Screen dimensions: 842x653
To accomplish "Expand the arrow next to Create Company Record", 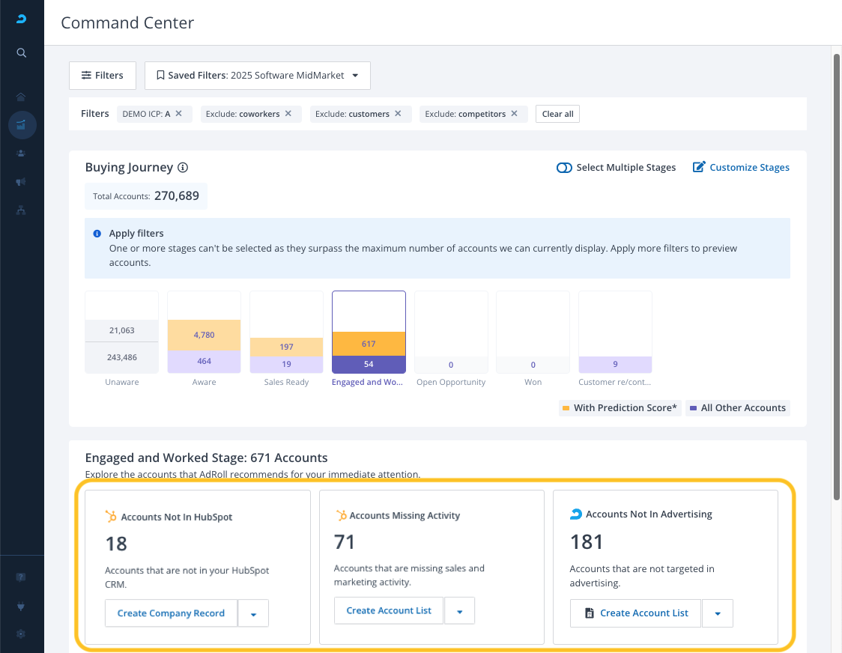I will (253, 613).
